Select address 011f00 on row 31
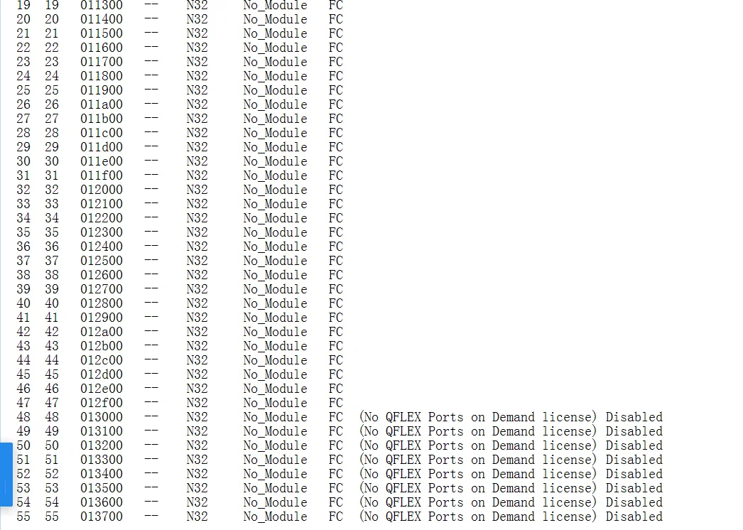The height and width of the screenshot is (530, 743). pos(102,175)
